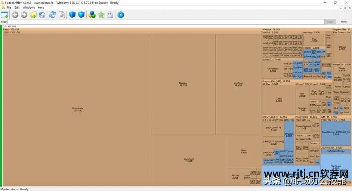Select the FallGuys 4.3GB block
The height and width of the screenshot is (191, 352).
[342, 48]
